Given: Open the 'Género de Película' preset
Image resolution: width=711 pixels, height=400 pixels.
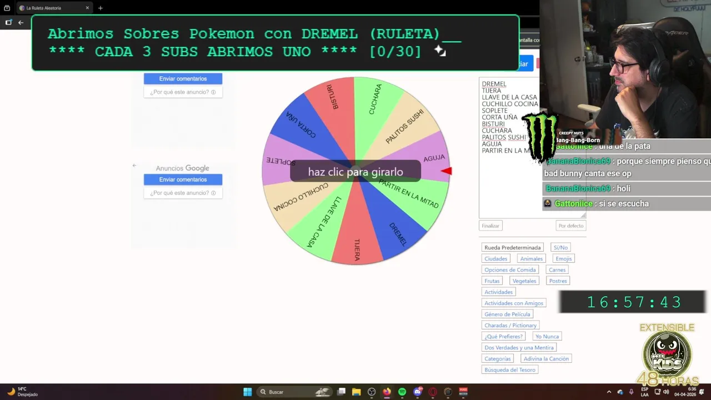Looking at the screenshot, I should pyautogui.click(x=507, y=314).
